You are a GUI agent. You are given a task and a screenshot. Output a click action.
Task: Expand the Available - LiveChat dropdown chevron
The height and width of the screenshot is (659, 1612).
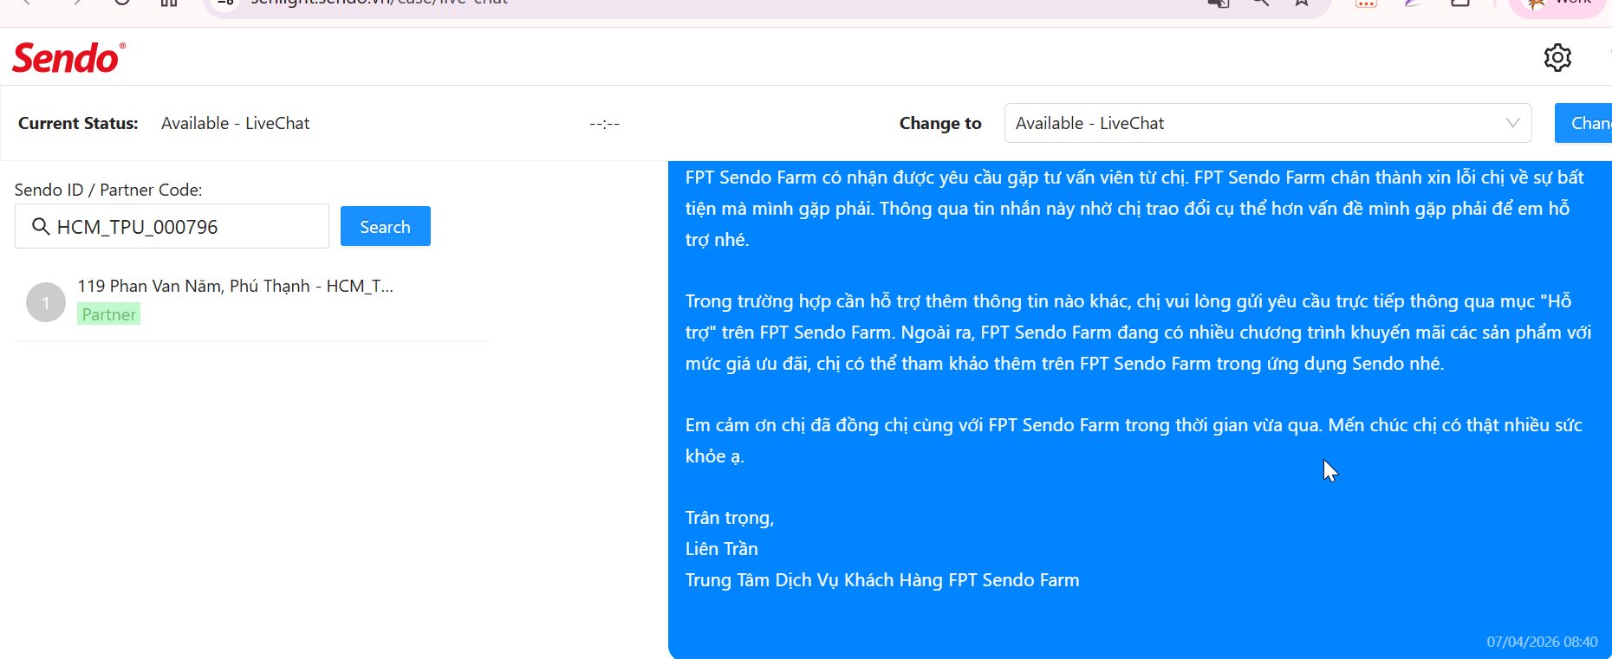tap(1512, 123)
